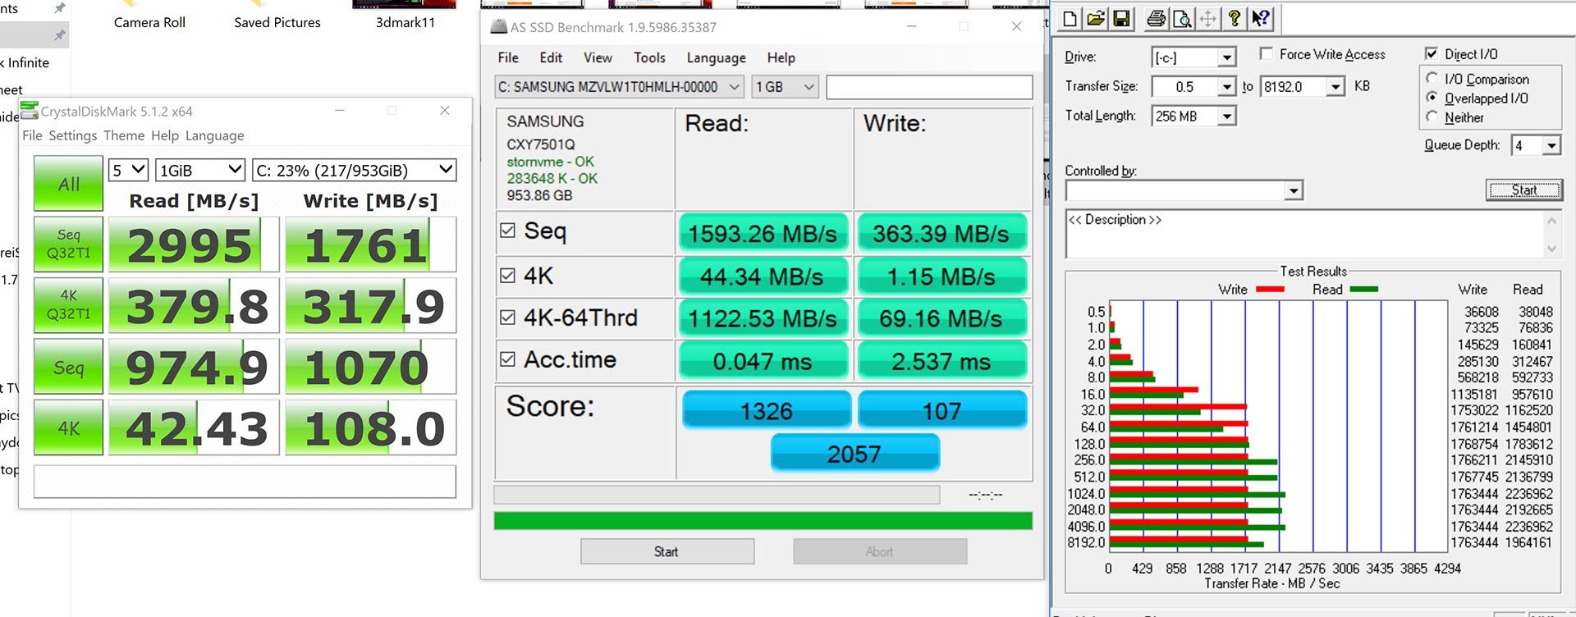Uncheck the 4K test checkbox in AS SSD
The image size is (1576, 617).
(507, 276)
